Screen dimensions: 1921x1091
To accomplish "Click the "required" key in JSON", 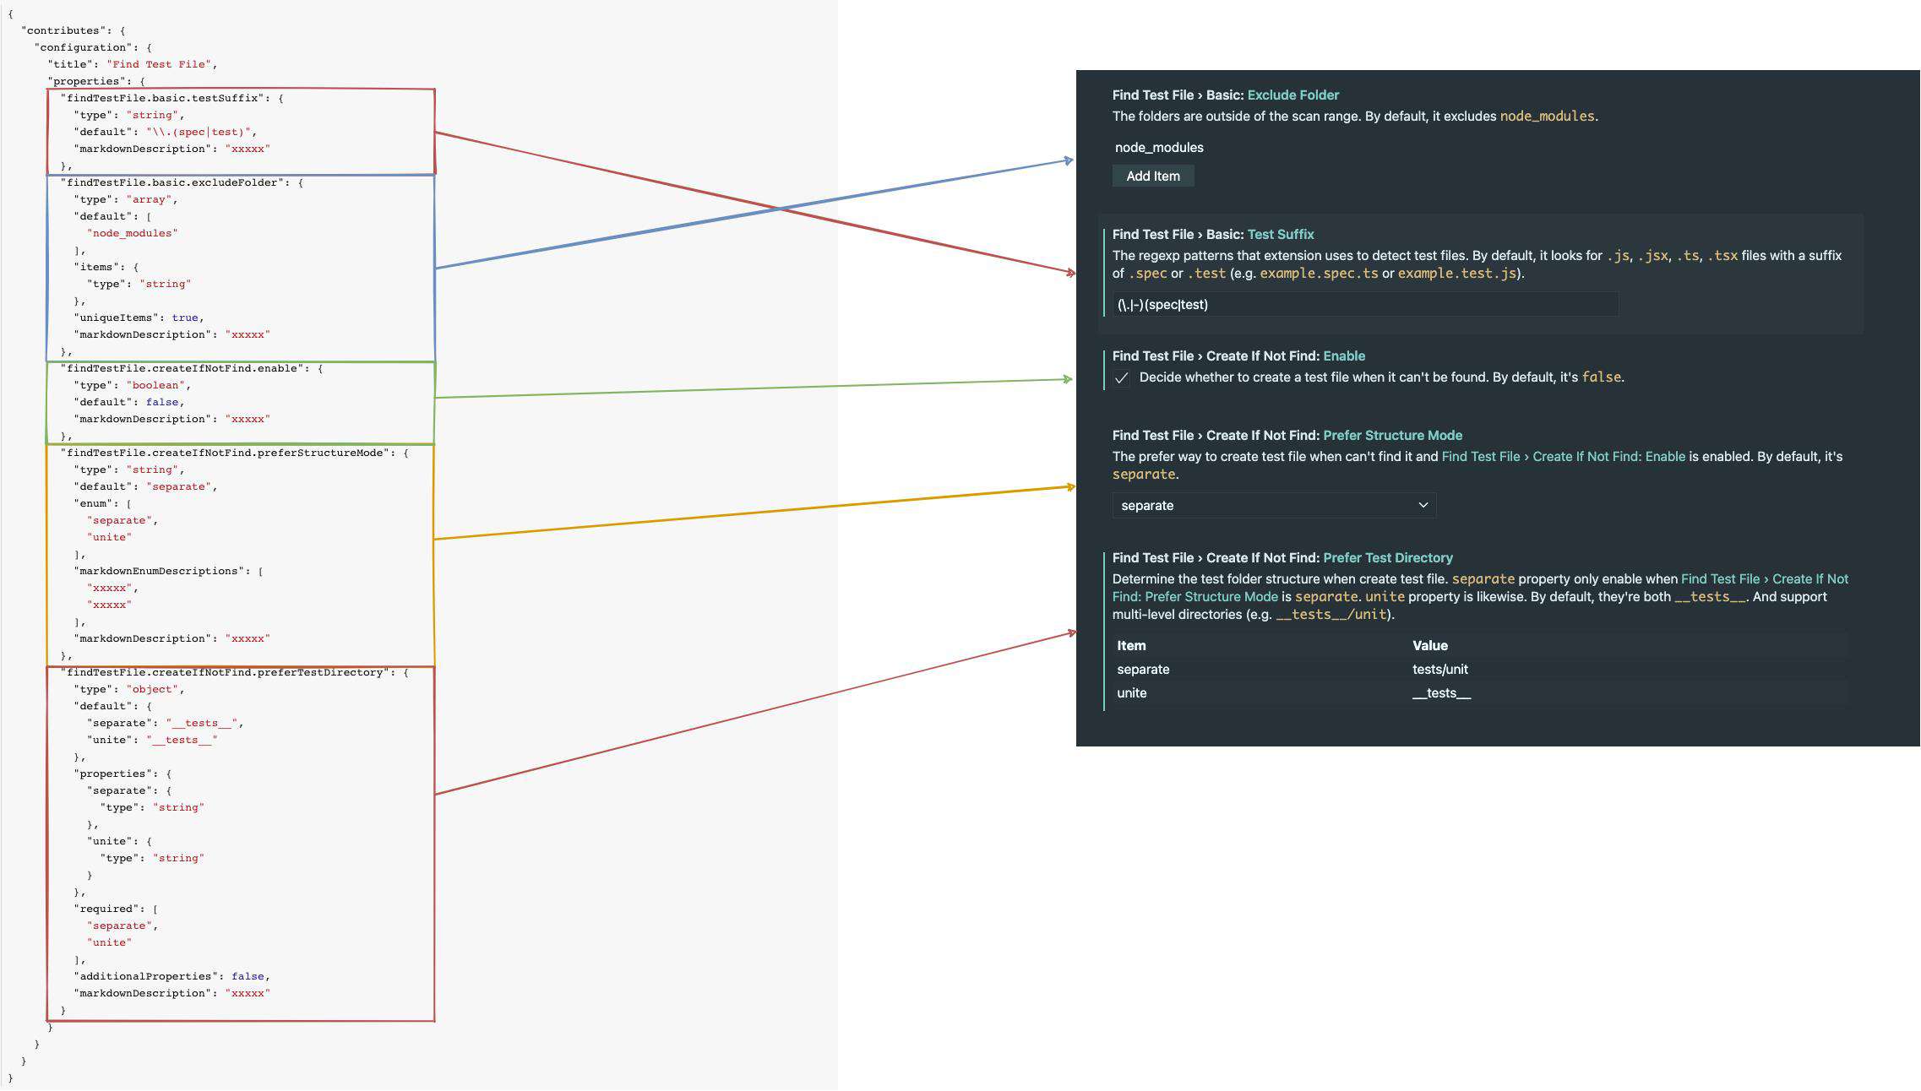I will [x=106, y=909].
